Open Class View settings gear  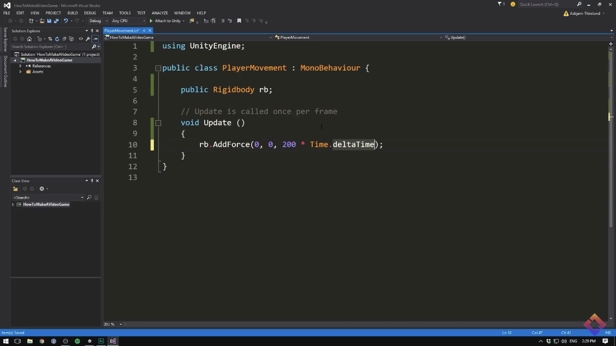coord(42,189)
